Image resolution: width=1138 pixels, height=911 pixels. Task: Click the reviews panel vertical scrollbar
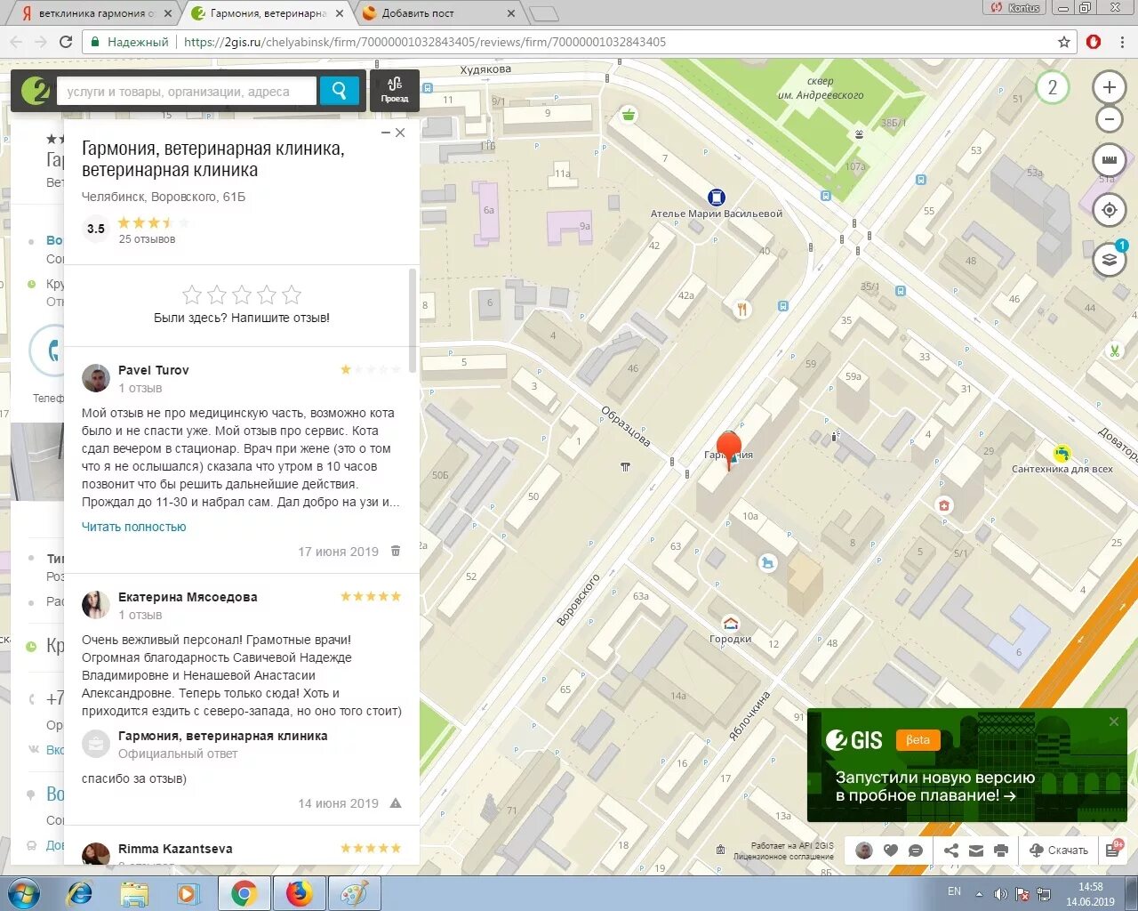[x=413, y=320]
